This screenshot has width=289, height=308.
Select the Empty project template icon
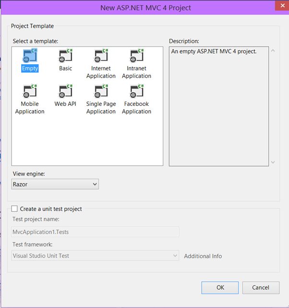pos(30,56)
